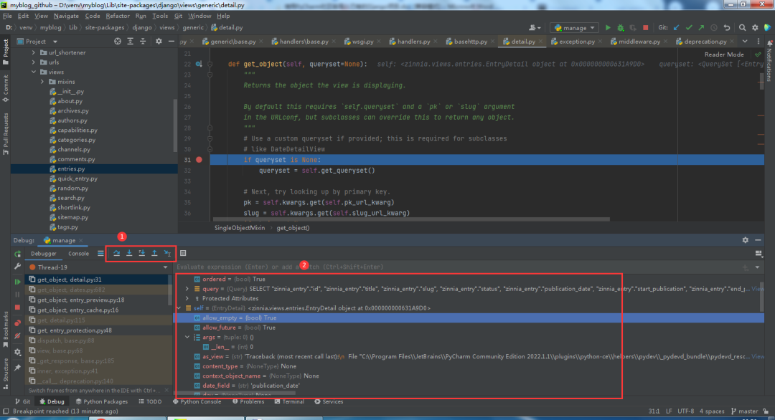775x420 pixels.
Task: Toggle the Commit tool window sidebar button
Action: [x=6, y=88]
